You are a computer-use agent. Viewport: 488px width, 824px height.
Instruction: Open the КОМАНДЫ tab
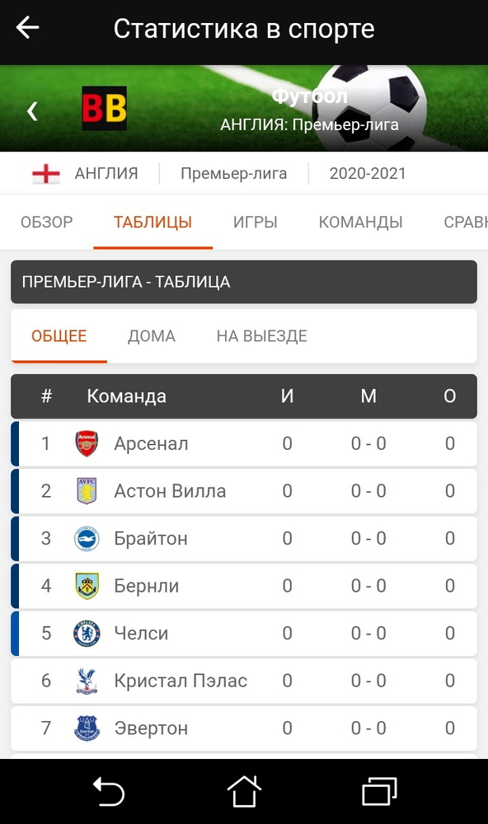(x=360, y=222)
